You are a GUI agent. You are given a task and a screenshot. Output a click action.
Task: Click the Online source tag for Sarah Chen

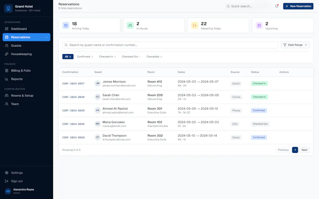(236, 97)
